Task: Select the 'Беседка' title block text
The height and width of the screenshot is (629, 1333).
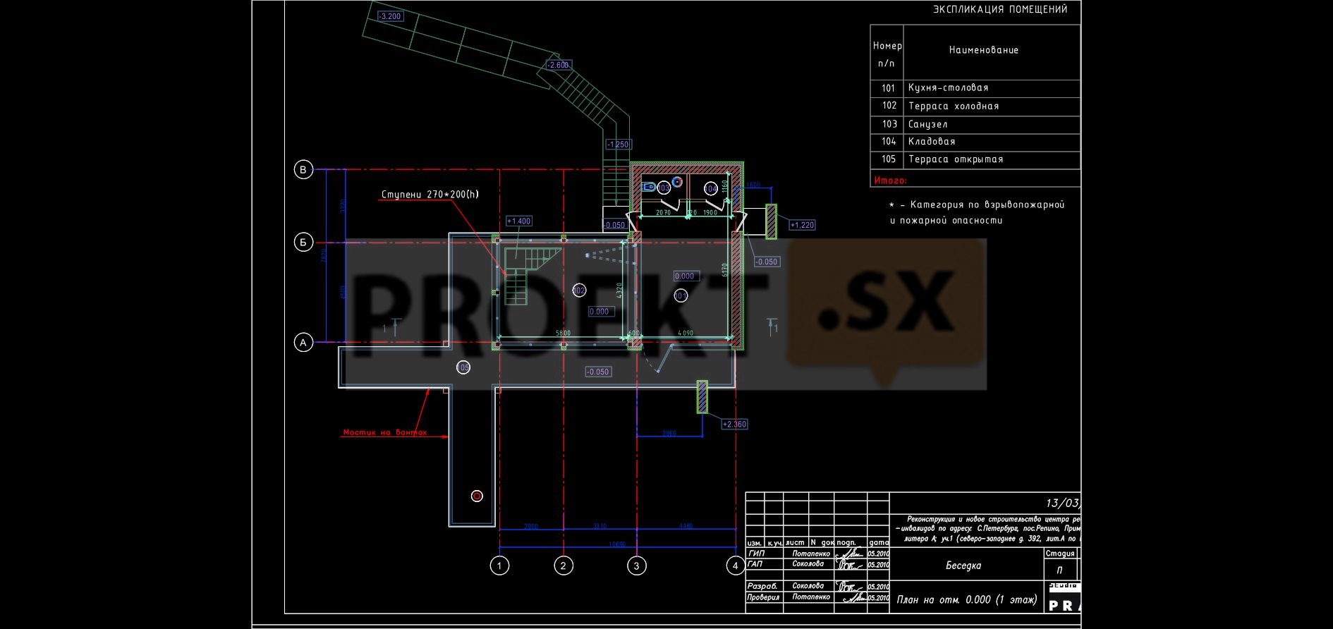Action: point(963,566)
